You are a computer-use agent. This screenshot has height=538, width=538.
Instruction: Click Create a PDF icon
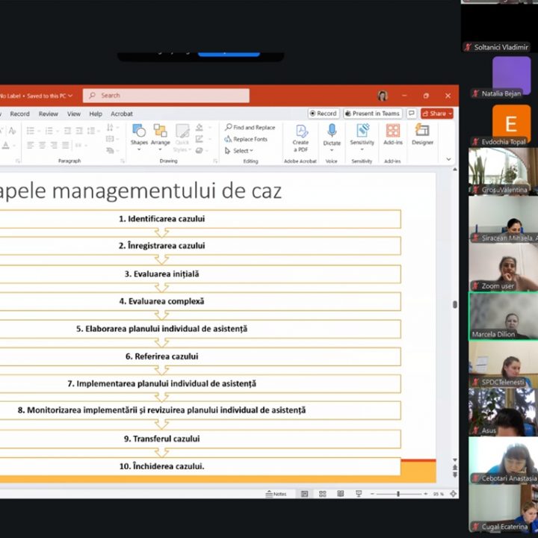300,136
